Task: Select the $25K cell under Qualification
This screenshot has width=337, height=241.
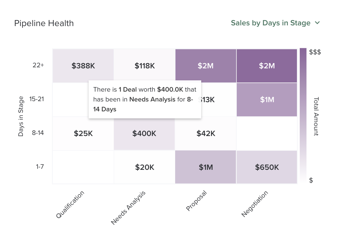Action: (x=83, y=134)
